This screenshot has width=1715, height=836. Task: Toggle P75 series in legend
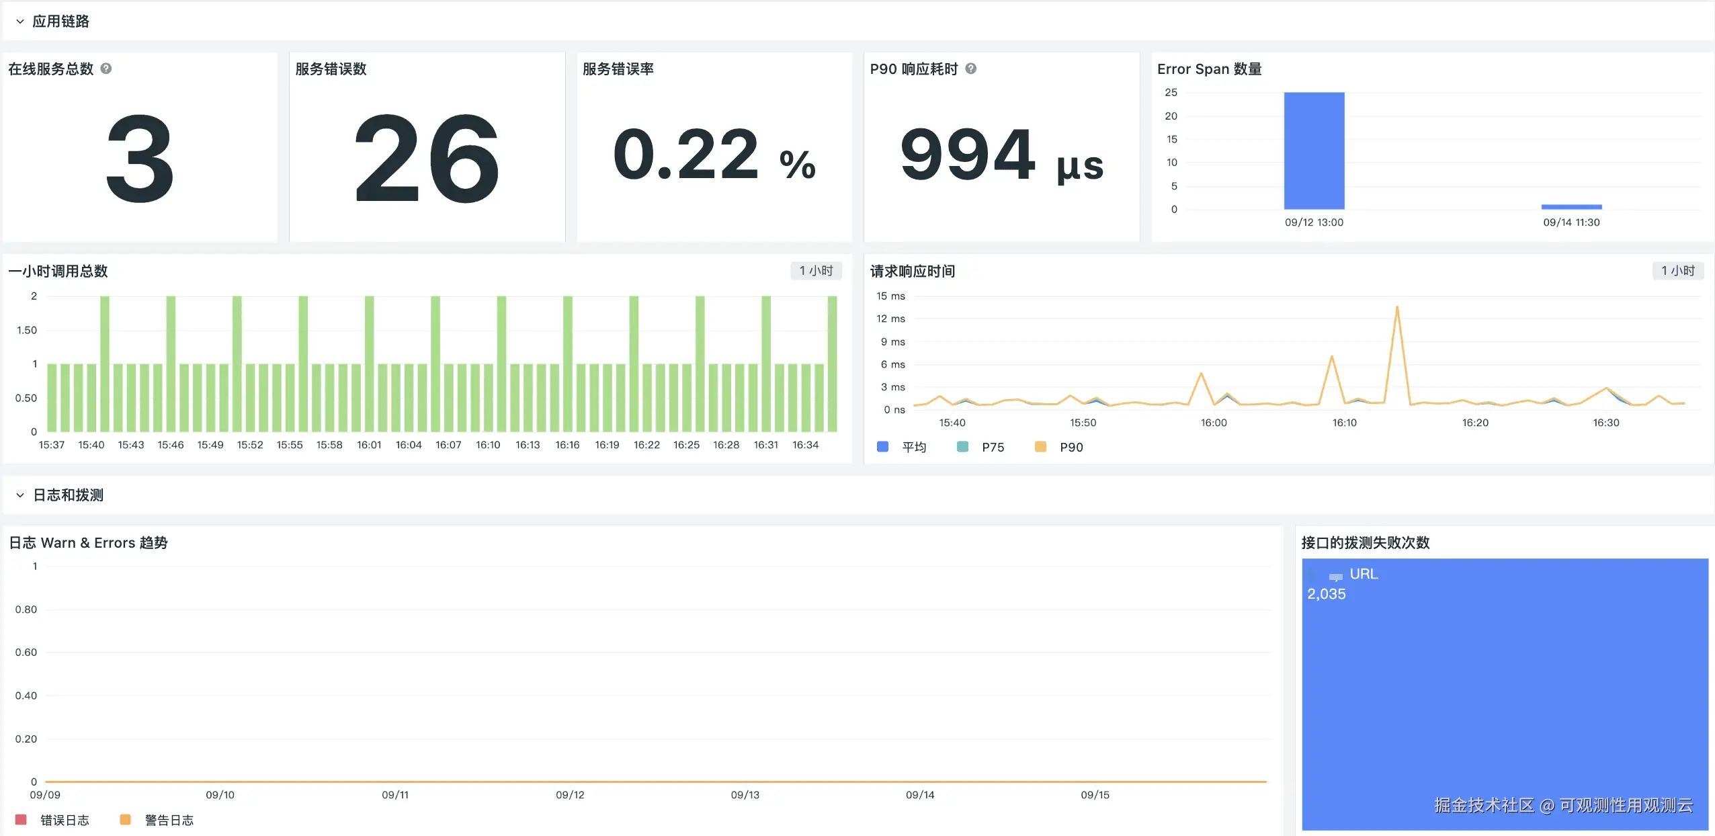[x=993, y=447]
